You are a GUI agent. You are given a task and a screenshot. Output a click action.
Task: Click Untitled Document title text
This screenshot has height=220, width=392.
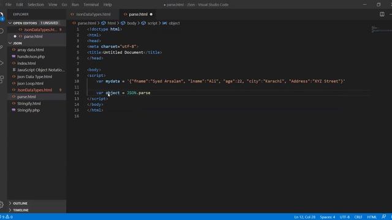123,53
